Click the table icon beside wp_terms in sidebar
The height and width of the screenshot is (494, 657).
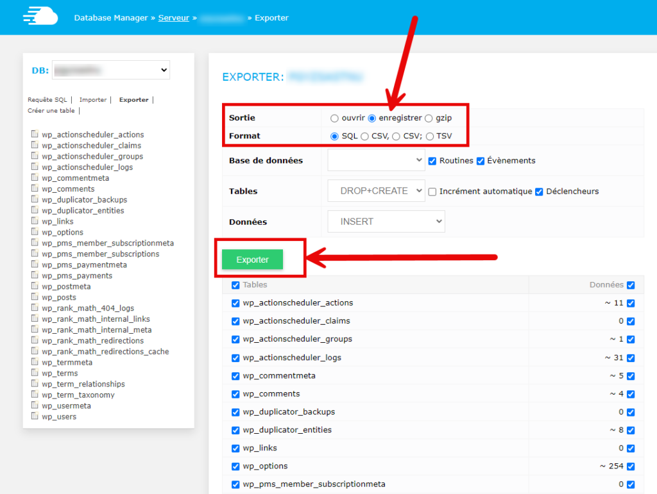(35, 373)
